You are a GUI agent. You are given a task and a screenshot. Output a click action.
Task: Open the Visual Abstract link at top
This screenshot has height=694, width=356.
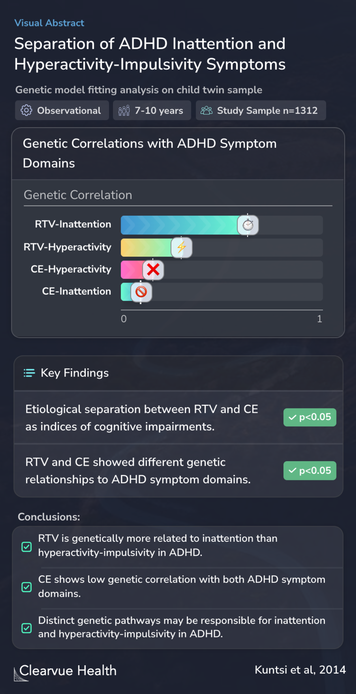[49, 23]
